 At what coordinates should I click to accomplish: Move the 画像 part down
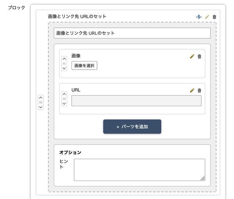(x=64, y=69)
